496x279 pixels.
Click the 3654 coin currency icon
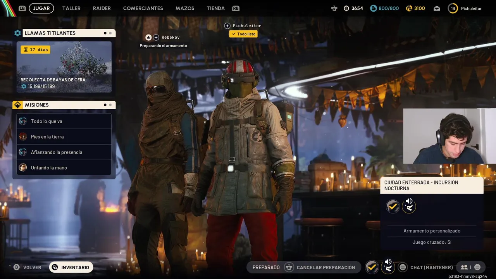(346, 8)
